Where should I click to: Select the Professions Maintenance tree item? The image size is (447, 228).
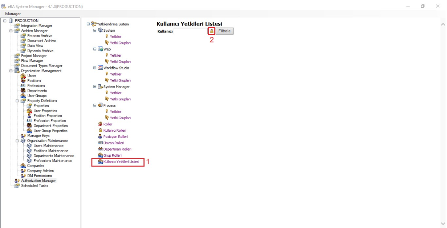coord(53,161)
